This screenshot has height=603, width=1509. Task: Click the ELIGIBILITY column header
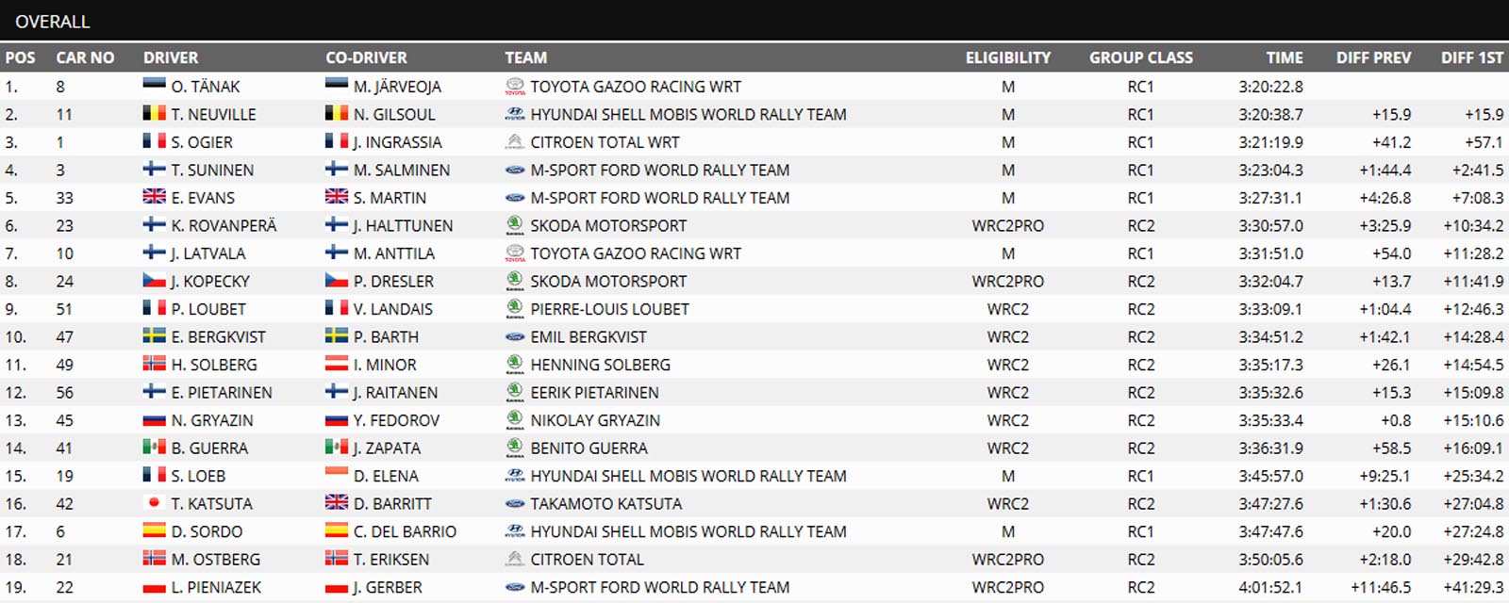click(1008, 57)
